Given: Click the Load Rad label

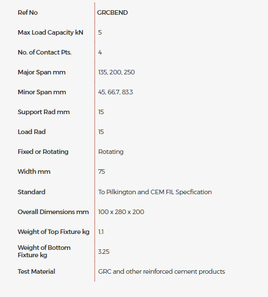Looking at the screenshot, I should [32, 132].
